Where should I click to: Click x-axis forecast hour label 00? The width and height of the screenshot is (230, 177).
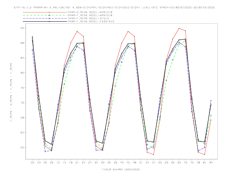click(33, 163)
